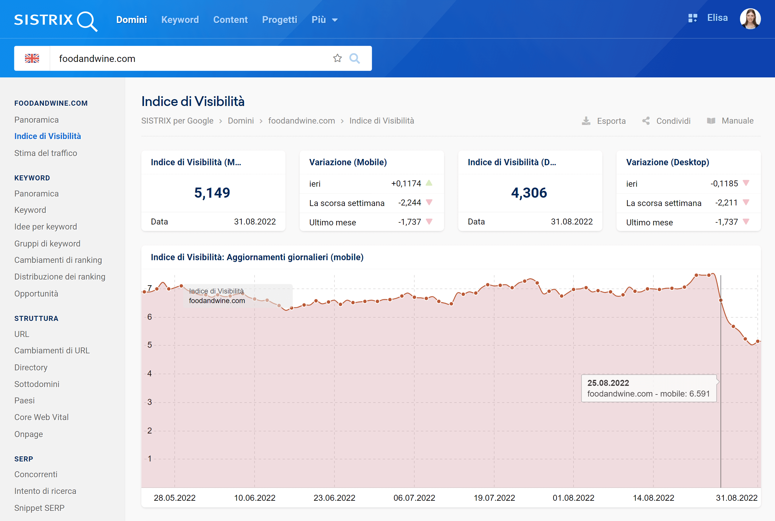
Task: Click the 28.05.2022 chart axis date
Action: (x=175, y=498)
